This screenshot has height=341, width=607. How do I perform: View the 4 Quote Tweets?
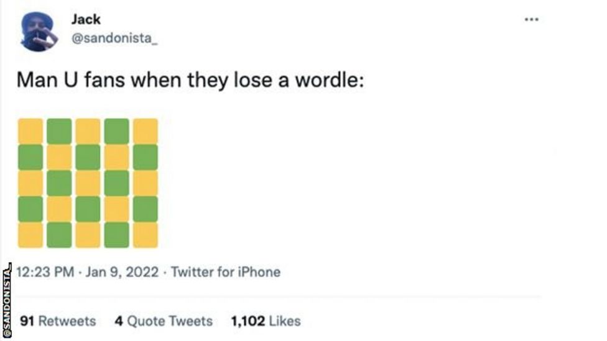click(x=164, y=321)
